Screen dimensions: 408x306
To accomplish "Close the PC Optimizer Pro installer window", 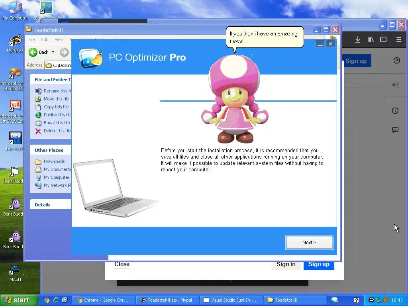I will coord(330,44).
